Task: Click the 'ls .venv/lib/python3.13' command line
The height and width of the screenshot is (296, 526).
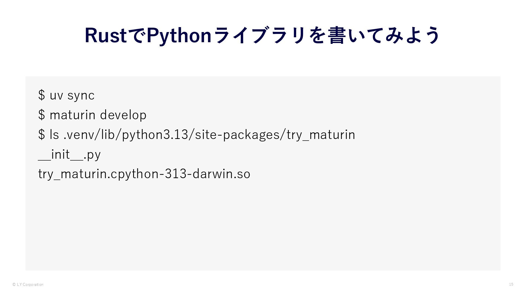Action: pos(196,135)
